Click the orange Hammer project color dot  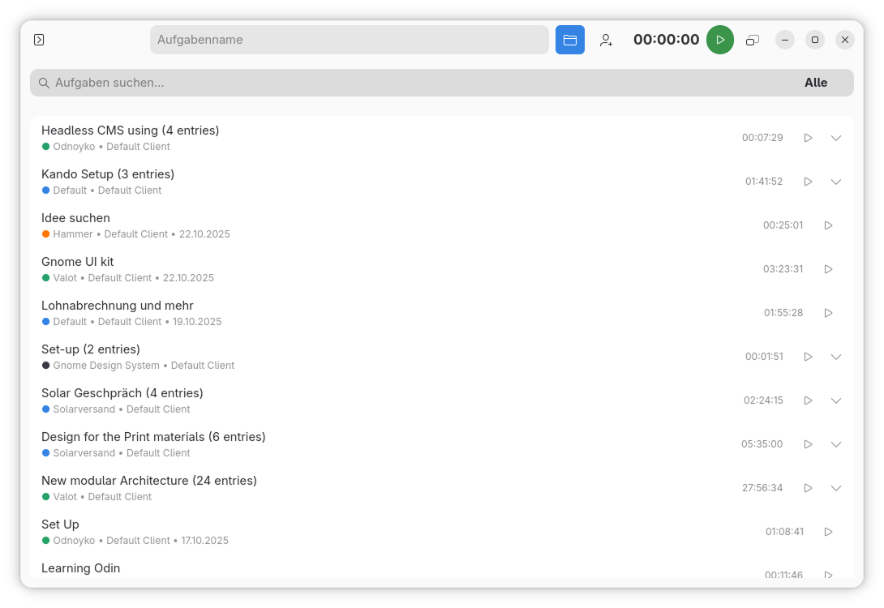46,234
